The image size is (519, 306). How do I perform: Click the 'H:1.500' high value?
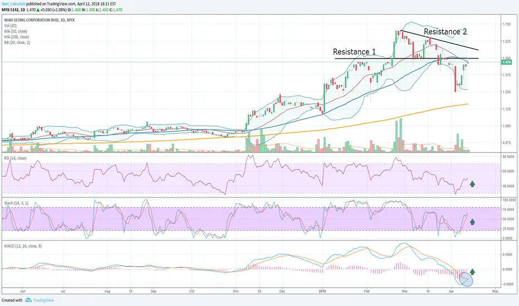pyautogui.click(x=89, y=10)
